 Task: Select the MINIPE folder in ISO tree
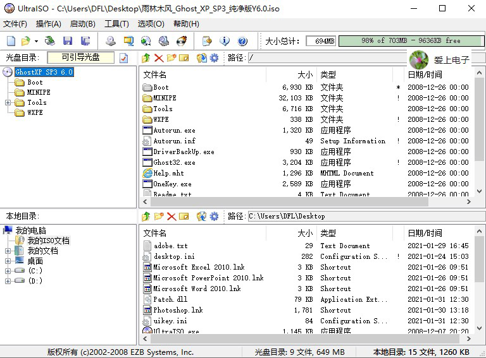pos(39,92)
